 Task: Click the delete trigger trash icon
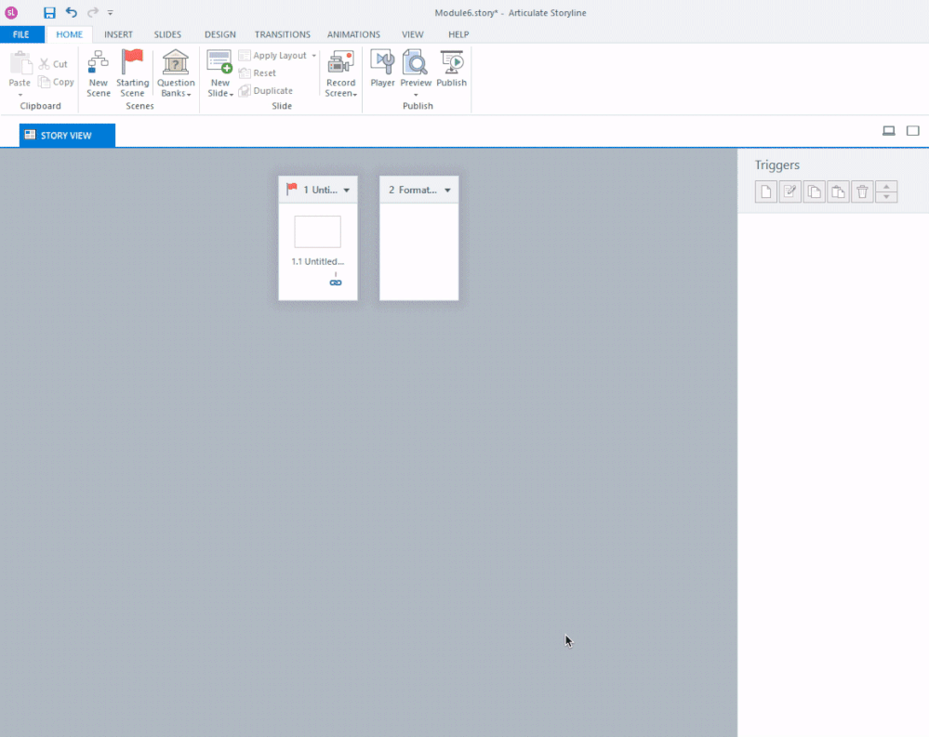click(862, 192)
